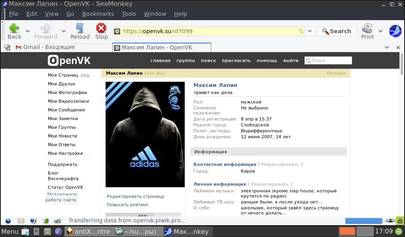
Task: Click the new tab icon left of tabs
Action: 7,47
